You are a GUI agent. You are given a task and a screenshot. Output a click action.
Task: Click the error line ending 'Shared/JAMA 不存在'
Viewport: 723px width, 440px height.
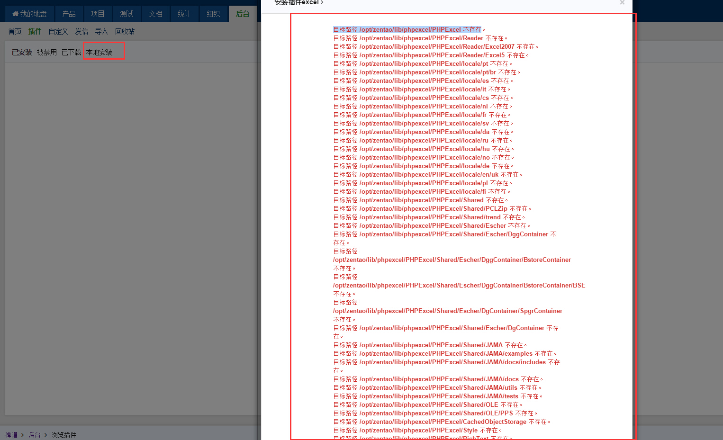tap(430, 345)
